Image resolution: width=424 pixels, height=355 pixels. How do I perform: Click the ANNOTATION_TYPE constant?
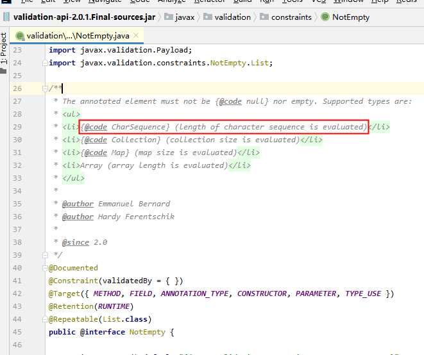195,293
